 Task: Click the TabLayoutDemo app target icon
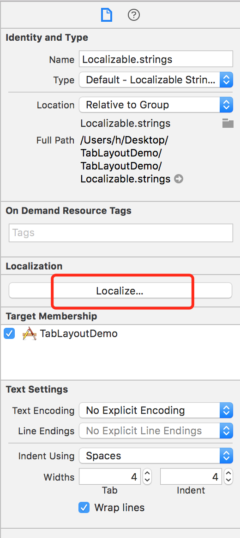pos(30,333)
